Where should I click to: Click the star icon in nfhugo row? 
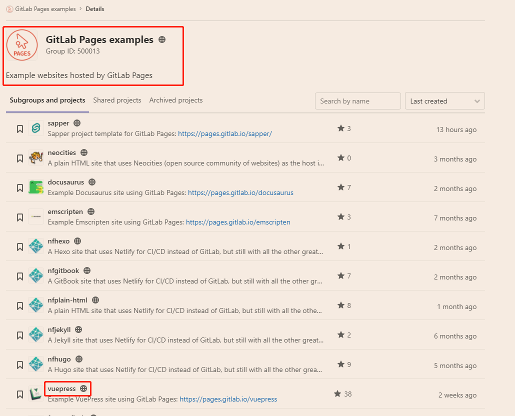[x=341, y=364]
